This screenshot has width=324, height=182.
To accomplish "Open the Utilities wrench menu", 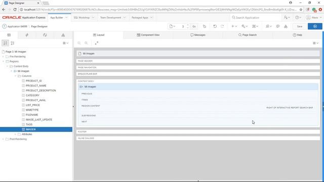I will 245,26.
